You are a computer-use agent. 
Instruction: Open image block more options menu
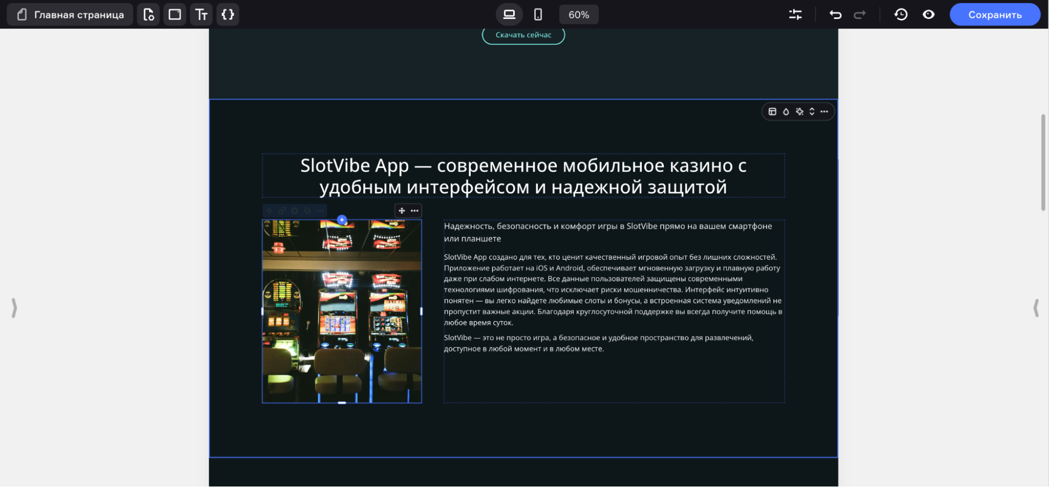tap(415, 210)
